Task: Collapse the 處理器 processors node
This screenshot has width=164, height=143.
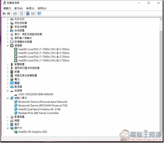Action: click(x=8, y=46)
